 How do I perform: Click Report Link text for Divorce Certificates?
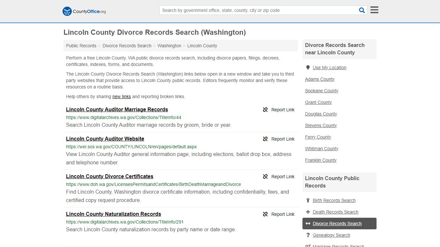click(283, 177)
